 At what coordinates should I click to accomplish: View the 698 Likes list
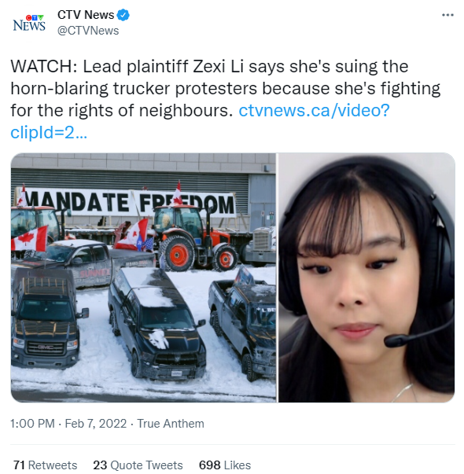click(x=225, y=465)
